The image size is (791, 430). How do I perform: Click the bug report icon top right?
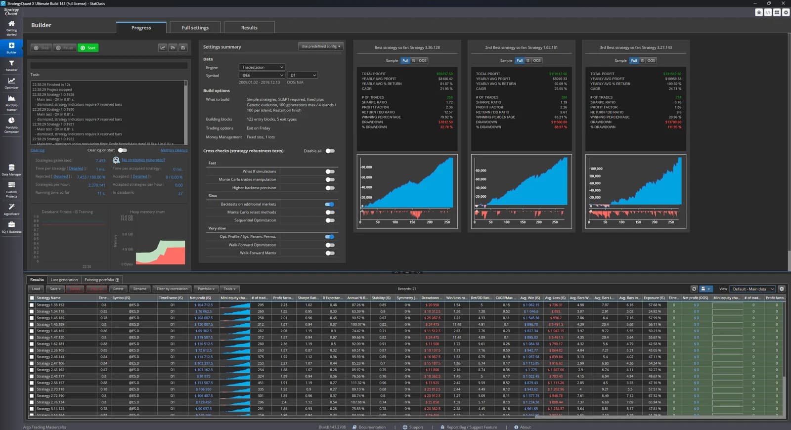pos(759,12)
